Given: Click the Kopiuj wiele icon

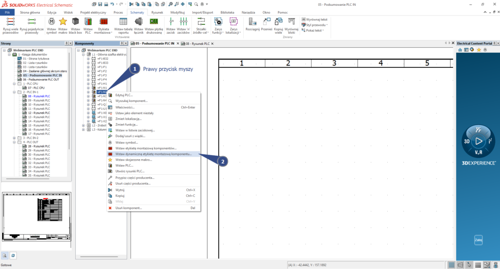Looking at the screenshot, I should point(278,23).
